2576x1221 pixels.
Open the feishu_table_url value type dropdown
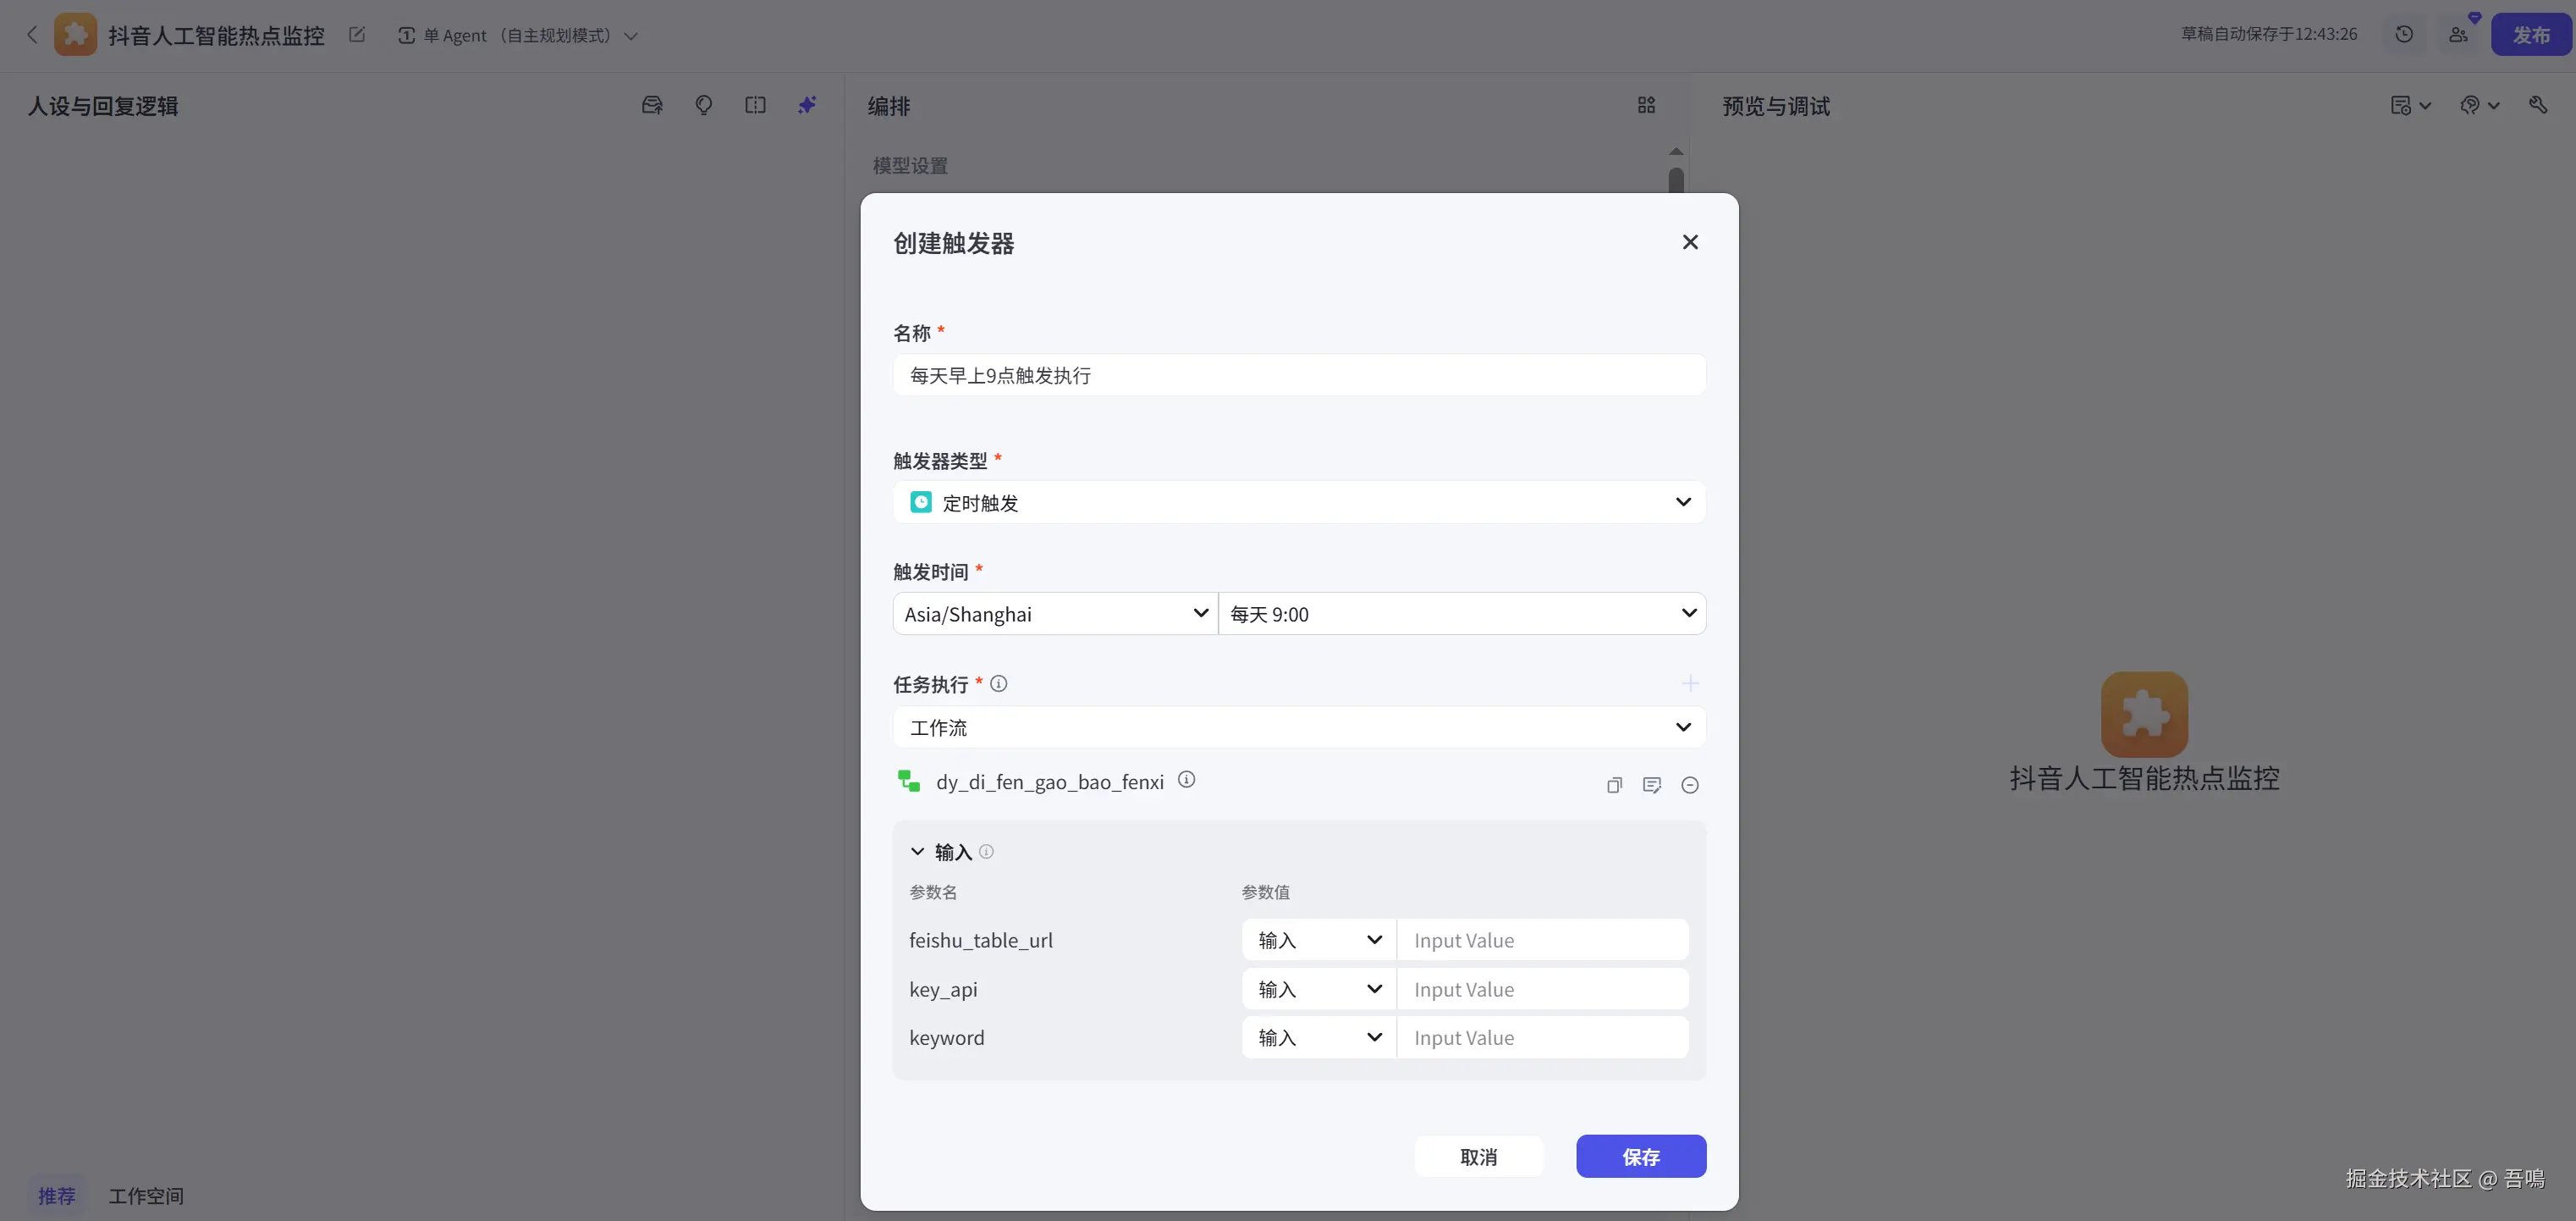pyautogui.click(x=1319, y=940)
